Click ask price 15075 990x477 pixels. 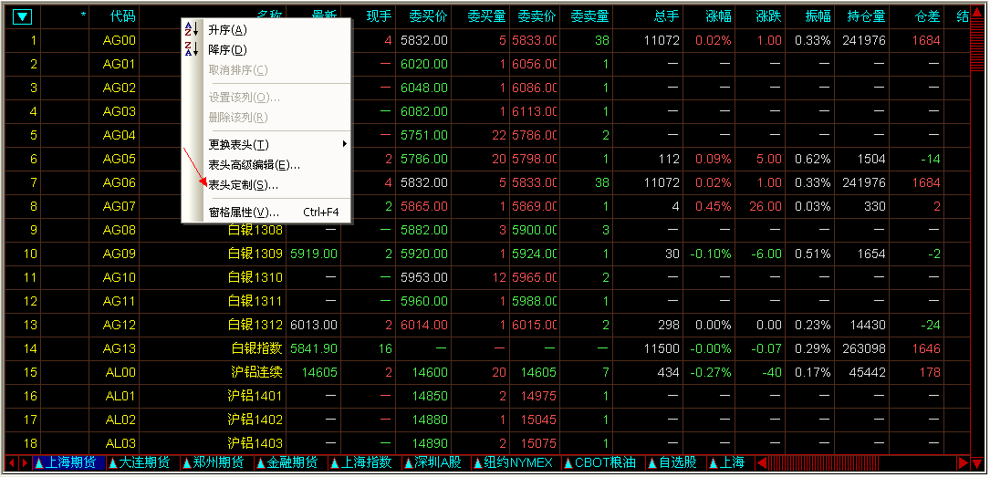(x=538, y=443)
